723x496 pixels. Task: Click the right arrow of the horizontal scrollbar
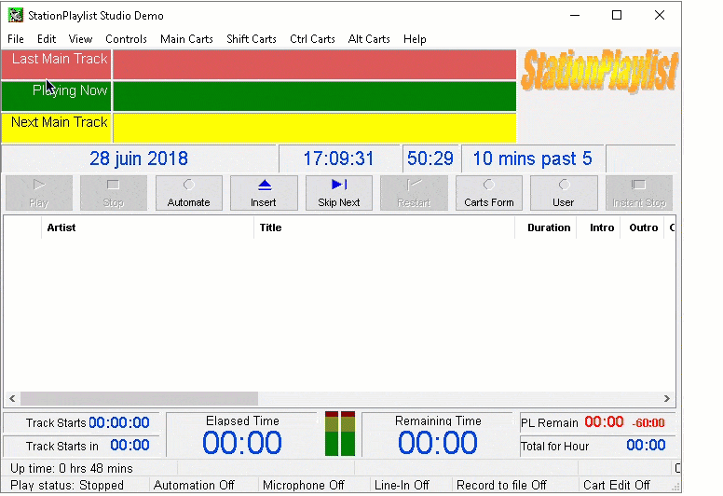[667, 399]
